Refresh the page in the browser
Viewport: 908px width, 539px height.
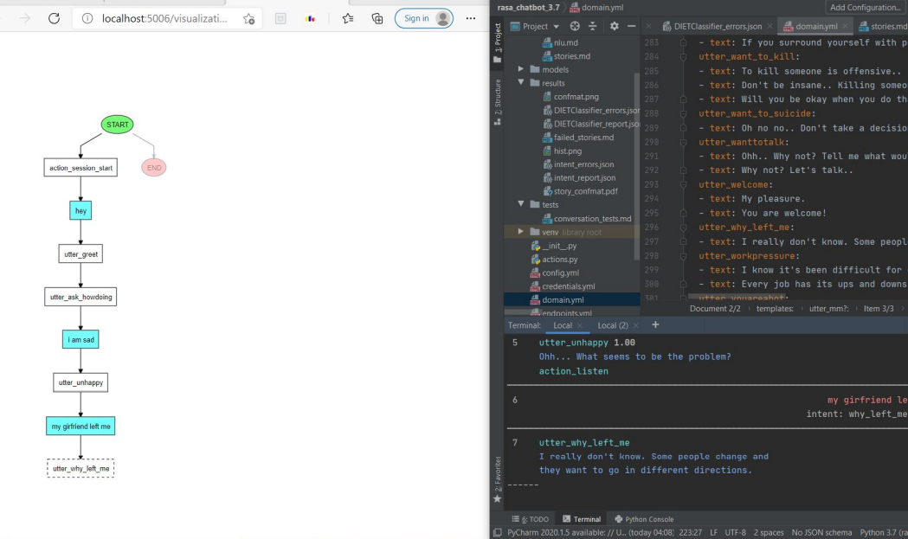pos(55,19)
